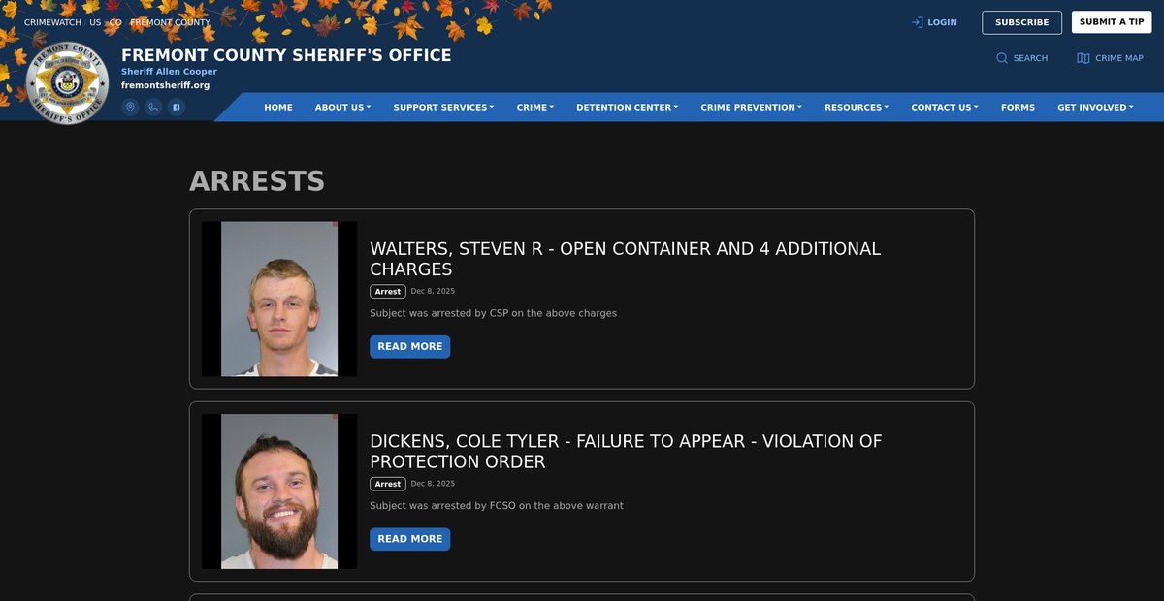1164x601 pixels.
Task: Expand the Detention Center dropdown
Action: click(x=627, y=107)
